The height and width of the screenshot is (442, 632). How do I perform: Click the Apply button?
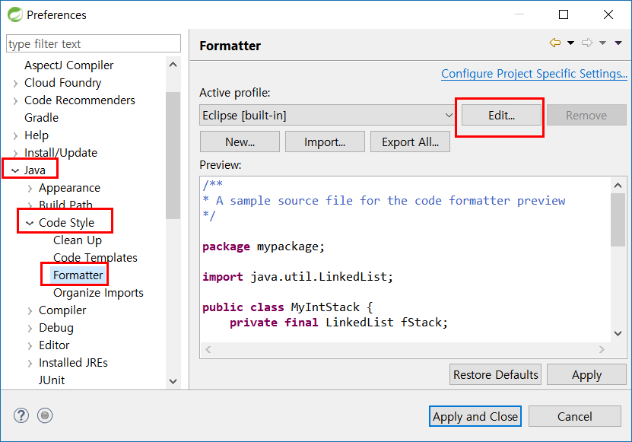(x=586, y=374)
